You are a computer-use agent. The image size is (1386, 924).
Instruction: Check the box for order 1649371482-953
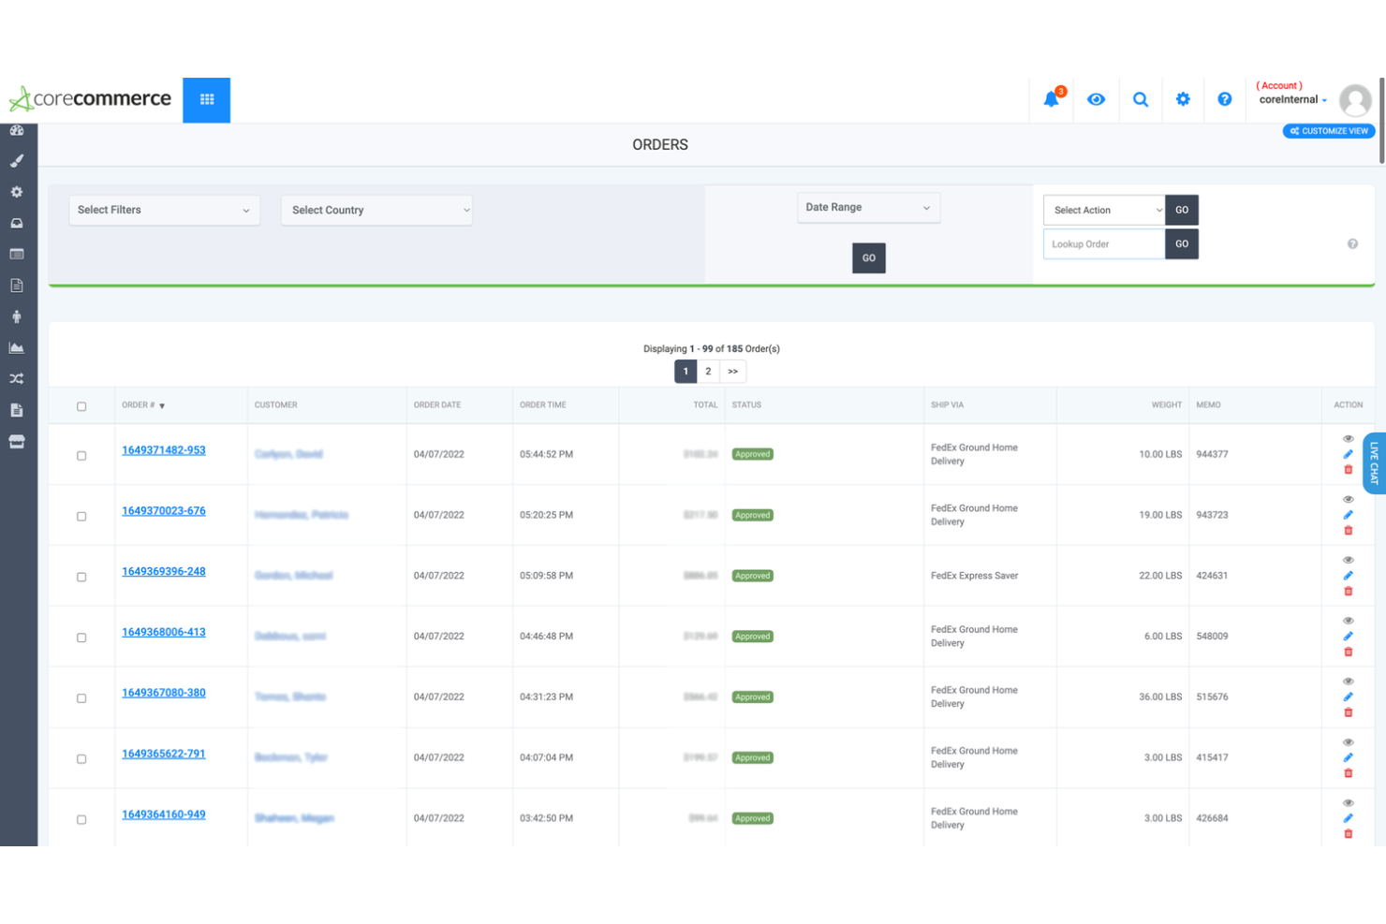[81, 456]
